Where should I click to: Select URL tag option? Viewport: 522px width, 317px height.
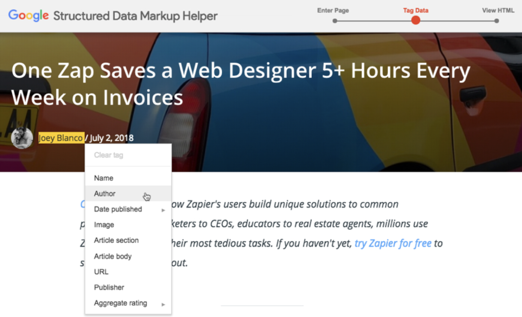101,272
